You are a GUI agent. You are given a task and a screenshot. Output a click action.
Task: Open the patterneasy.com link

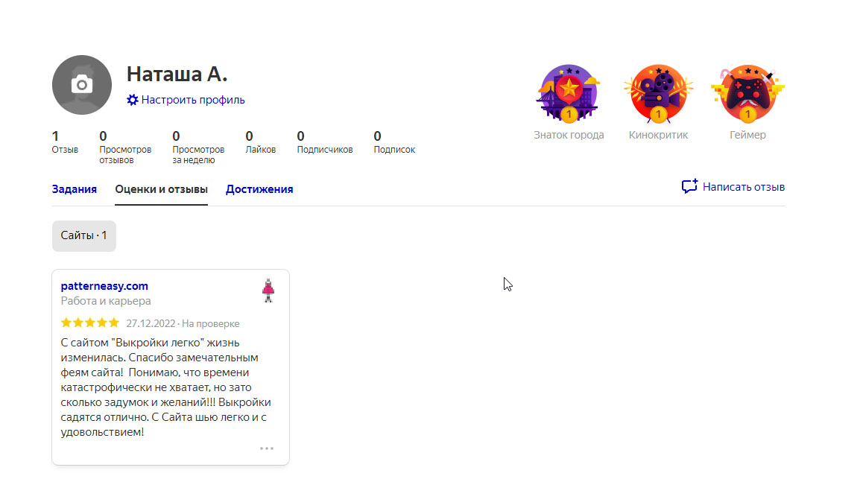tap(104, 286)
